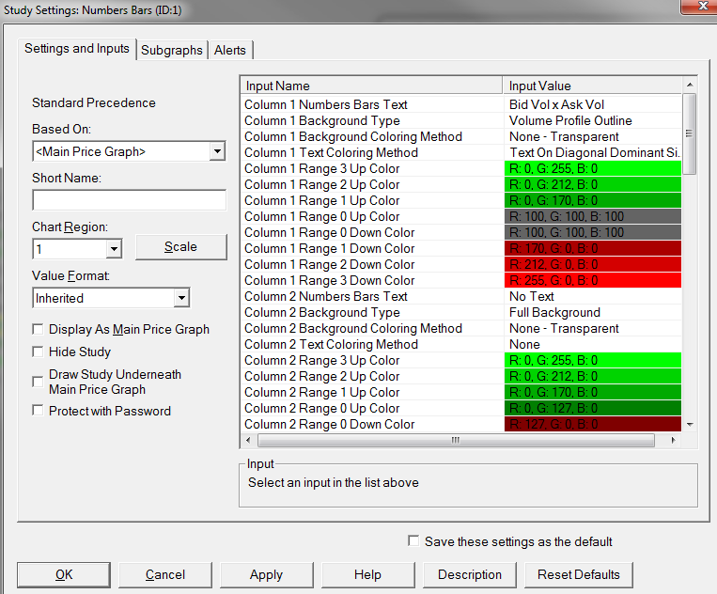Click the Description button
This screenshot has width=717, height=594.
pos(470,575)
